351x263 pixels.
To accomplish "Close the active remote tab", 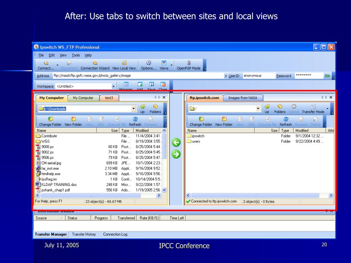I will tap(331, 97).
